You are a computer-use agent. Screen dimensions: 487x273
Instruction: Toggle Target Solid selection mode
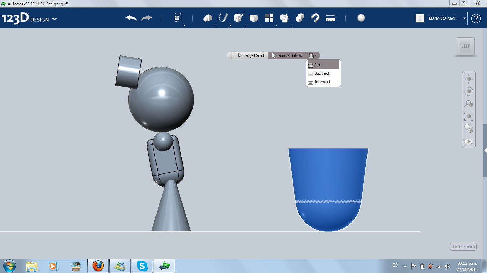pos(251,55)
